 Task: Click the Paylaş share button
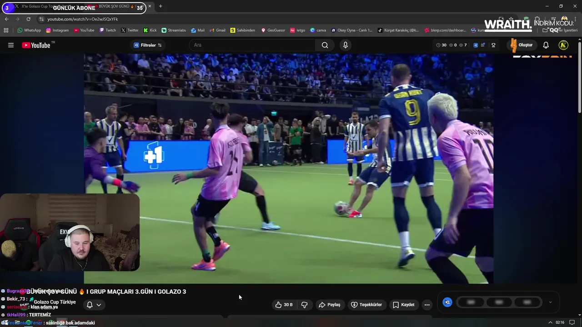click(x=330, y=305)
